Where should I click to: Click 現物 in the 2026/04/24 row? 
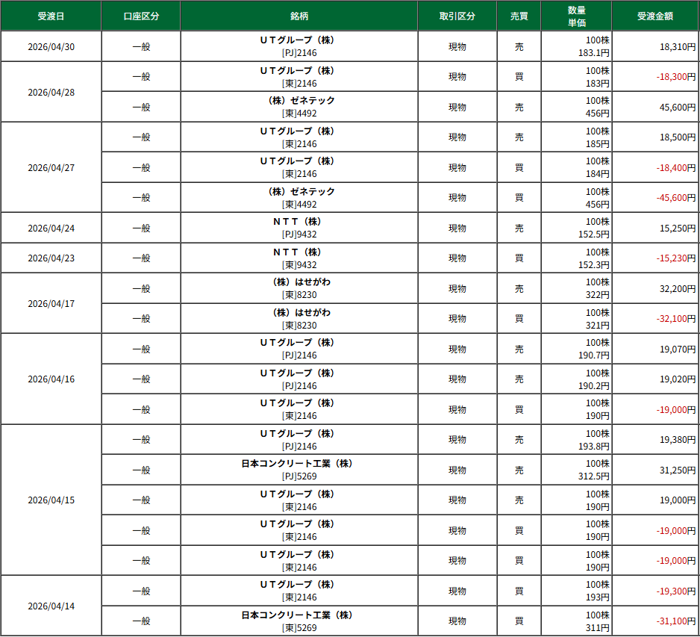click(457, 228)
